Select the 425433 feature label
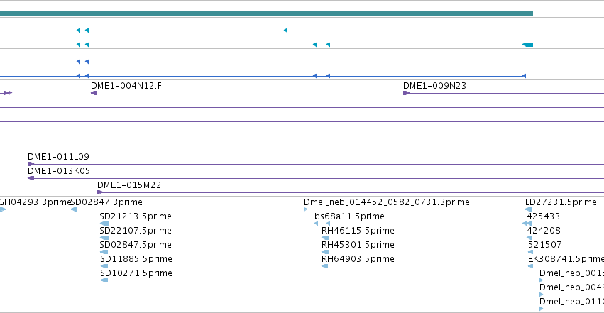Viewport: 604px width, 313px height. click(543, 216)
